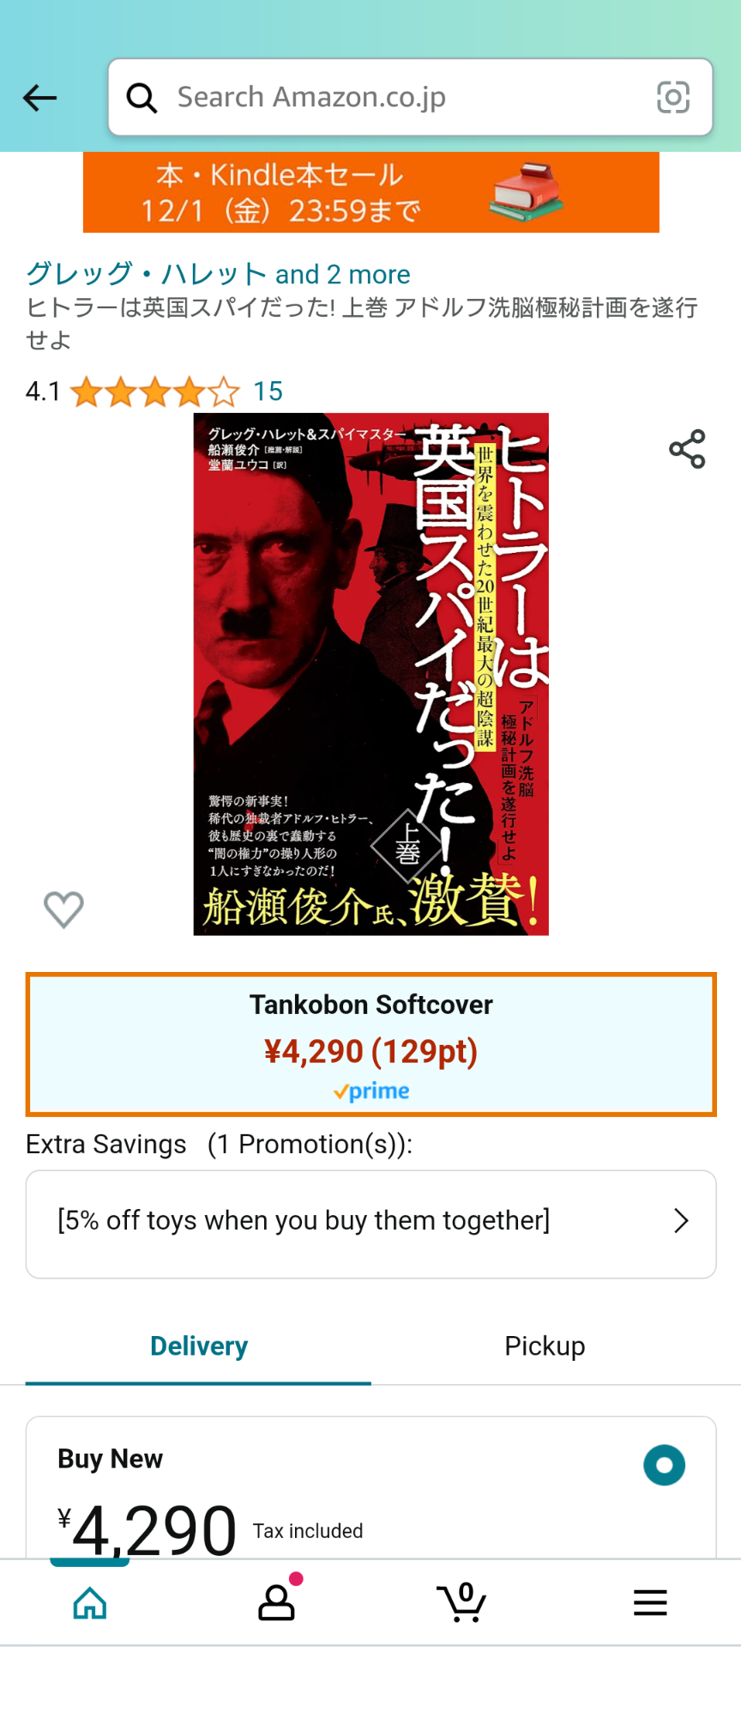Select Buy New radio button
This screenshot has height=1731, width=741.
(665, 1465)
